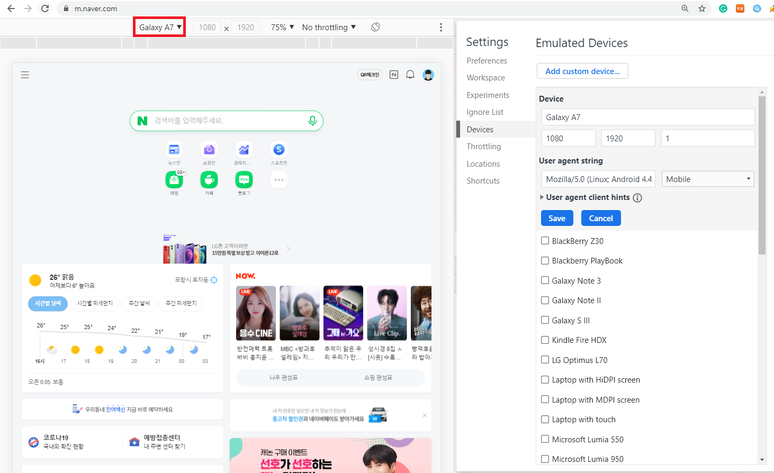Go back with the browser back arrow
Screen dimensions: 774x473
point(11,8)
